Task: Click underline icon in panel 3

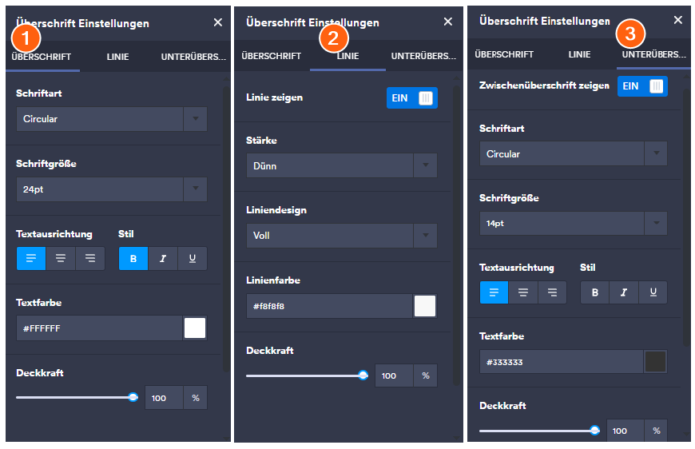Action: pyautogui.click(x=653, y=292)
